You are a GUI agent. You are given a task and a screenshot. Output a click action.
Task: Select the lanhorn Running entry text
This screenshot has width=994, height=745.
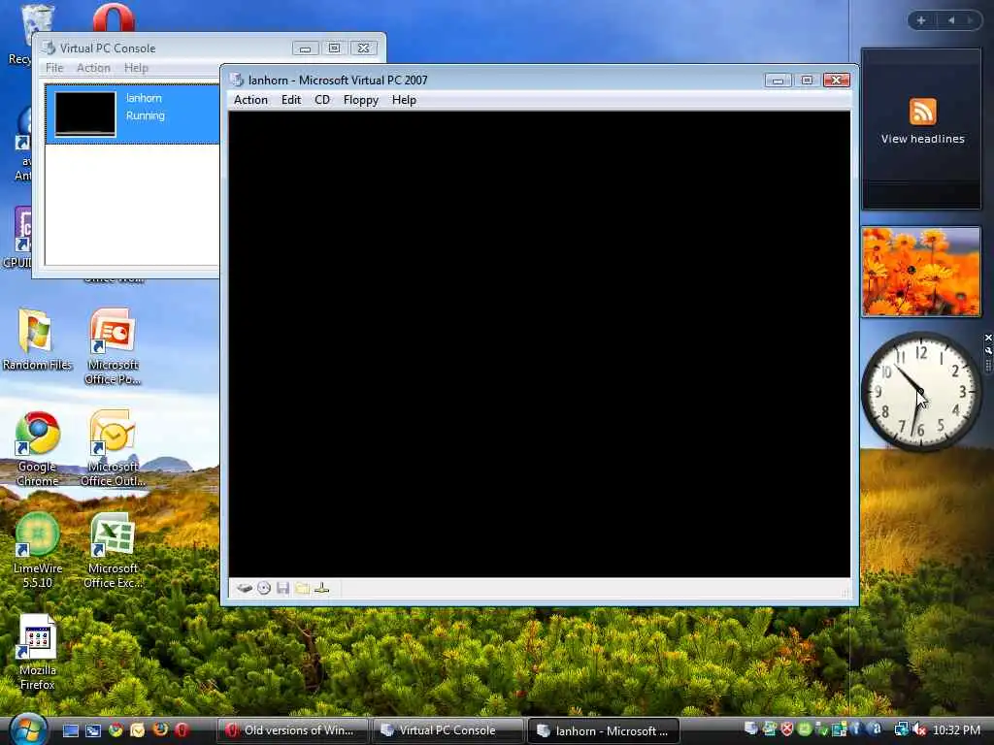click(x=146, y=107)
